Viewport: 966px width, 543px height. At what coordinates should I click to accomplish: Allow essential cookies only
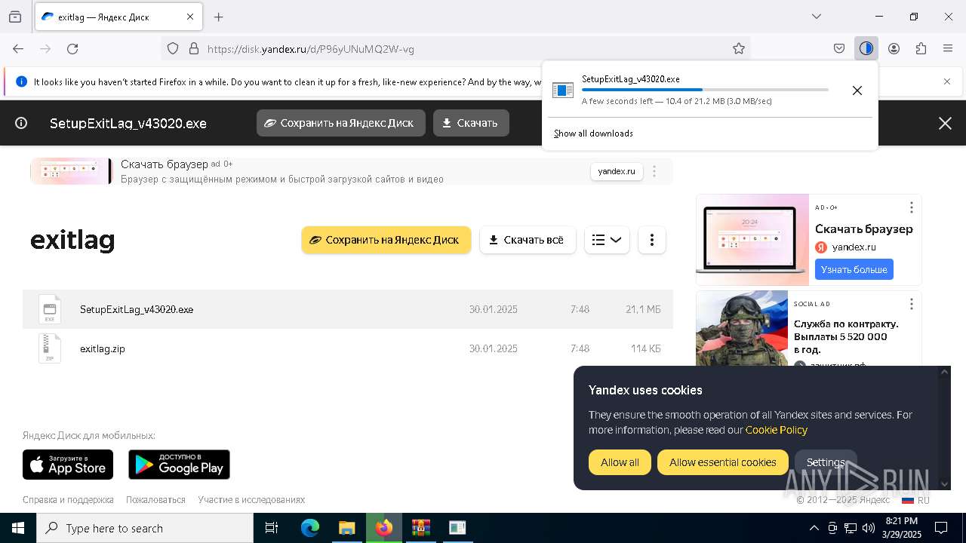723,462
